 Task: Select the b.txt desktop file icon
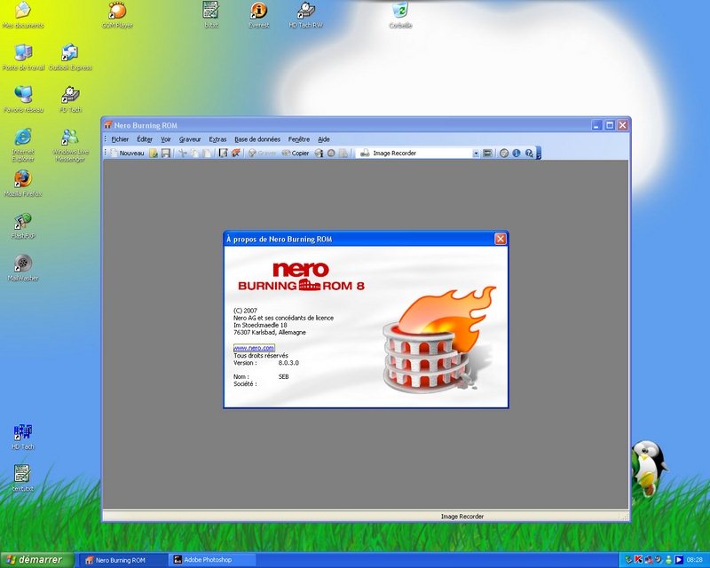coord(211,15)
